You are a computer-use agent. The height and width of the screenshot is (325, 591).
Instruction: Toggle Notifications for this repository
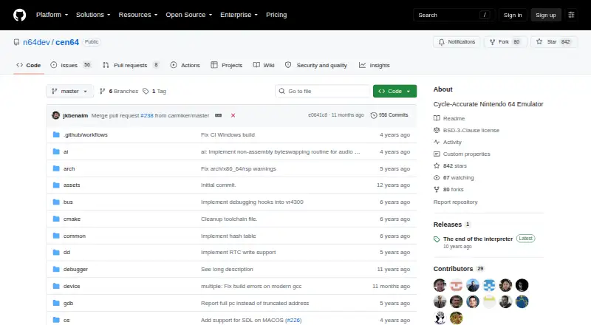(x=457, y=42)
